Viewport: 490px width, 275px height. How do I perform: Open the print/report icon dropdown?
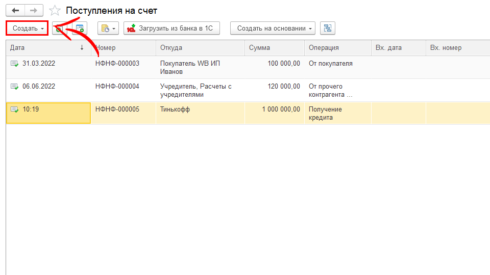[108, 29]
